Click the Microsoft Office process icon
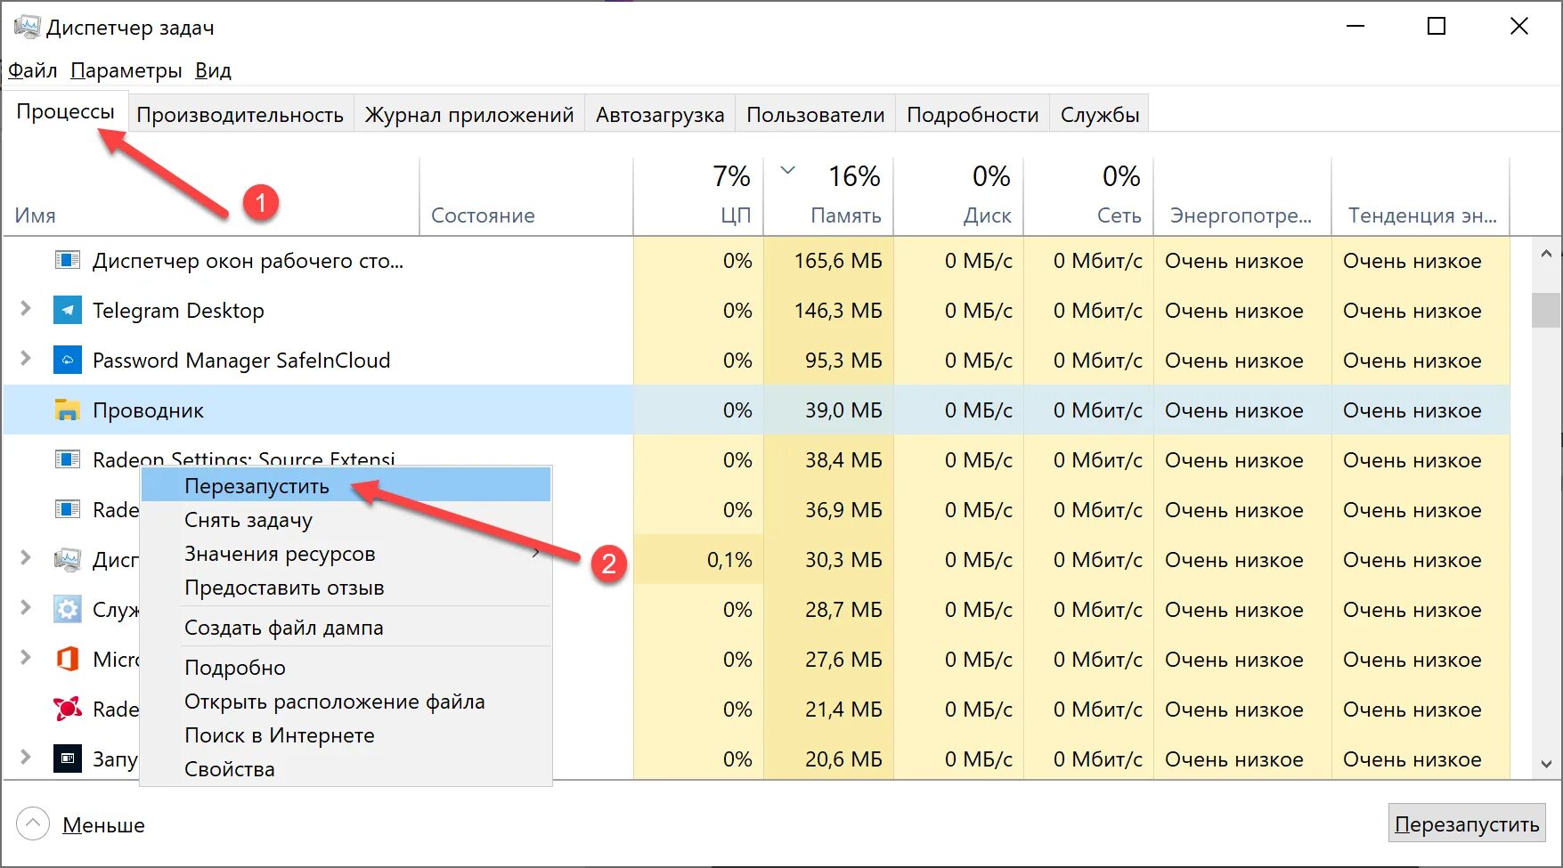This screenshot has width=1563, height=868. pos(68,660)
